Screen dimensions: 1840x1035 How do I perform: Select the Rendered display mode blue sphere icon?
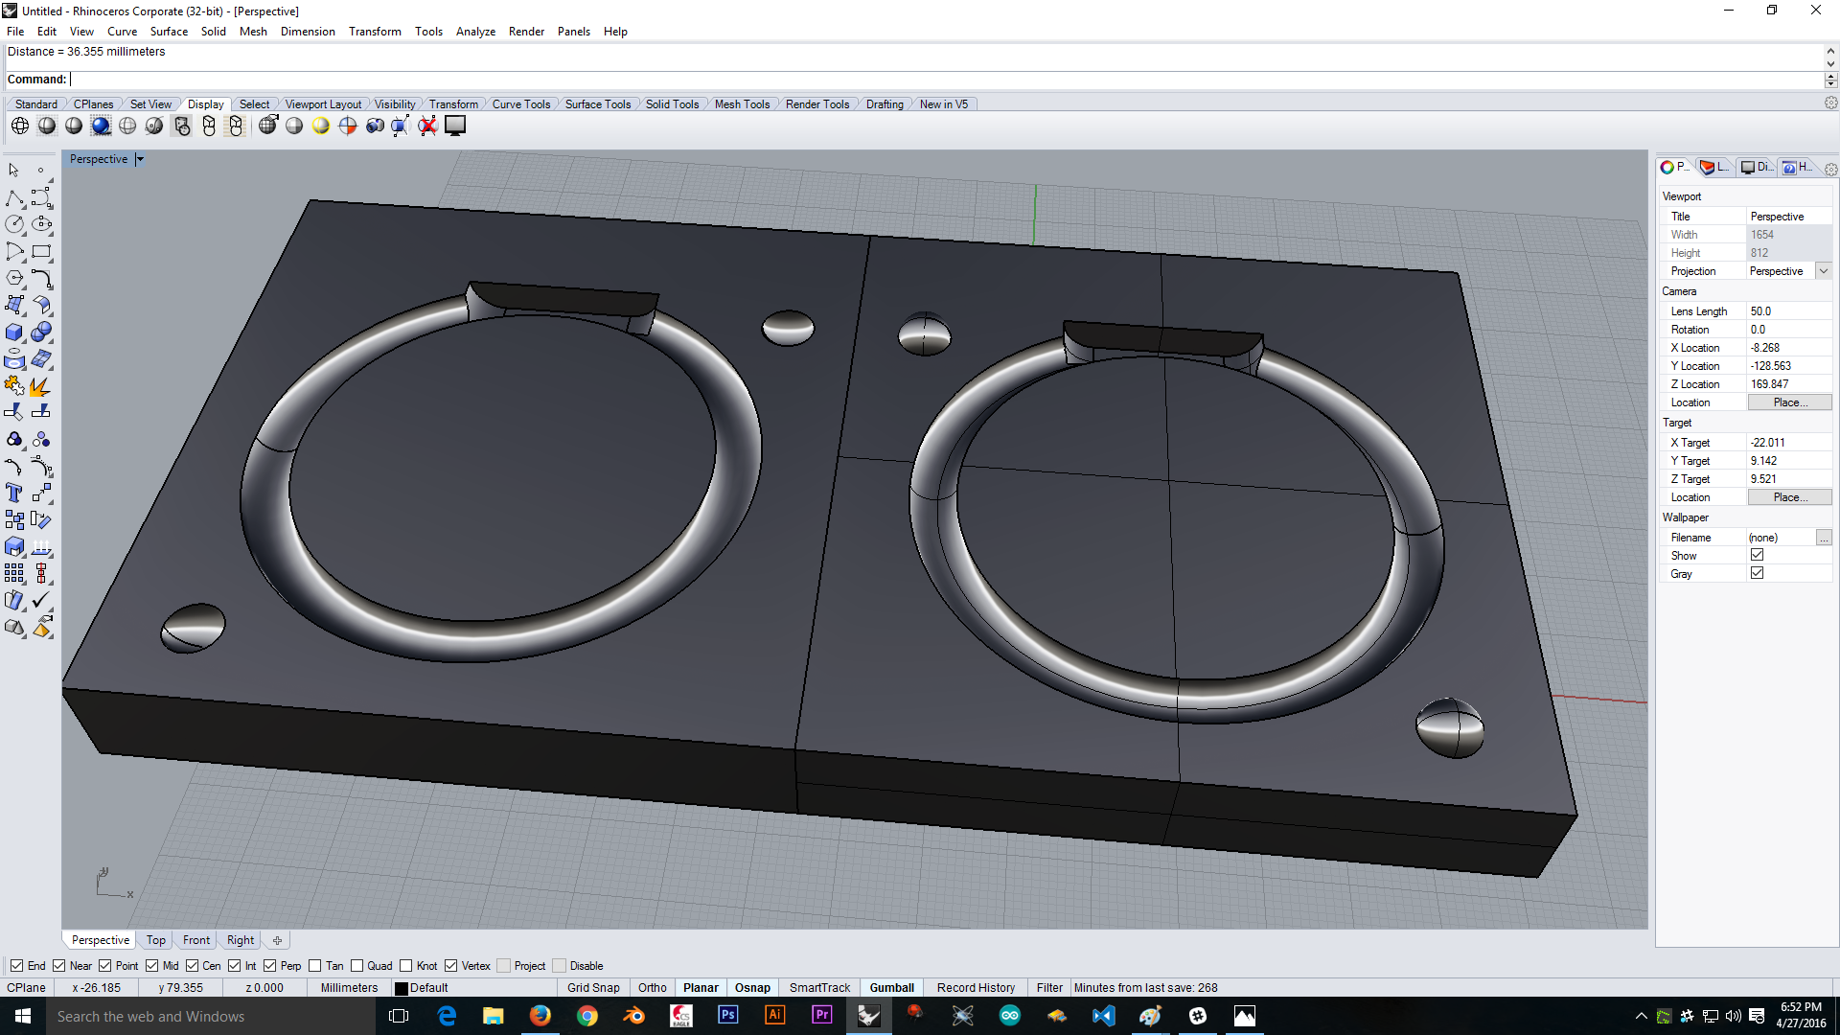101,126
